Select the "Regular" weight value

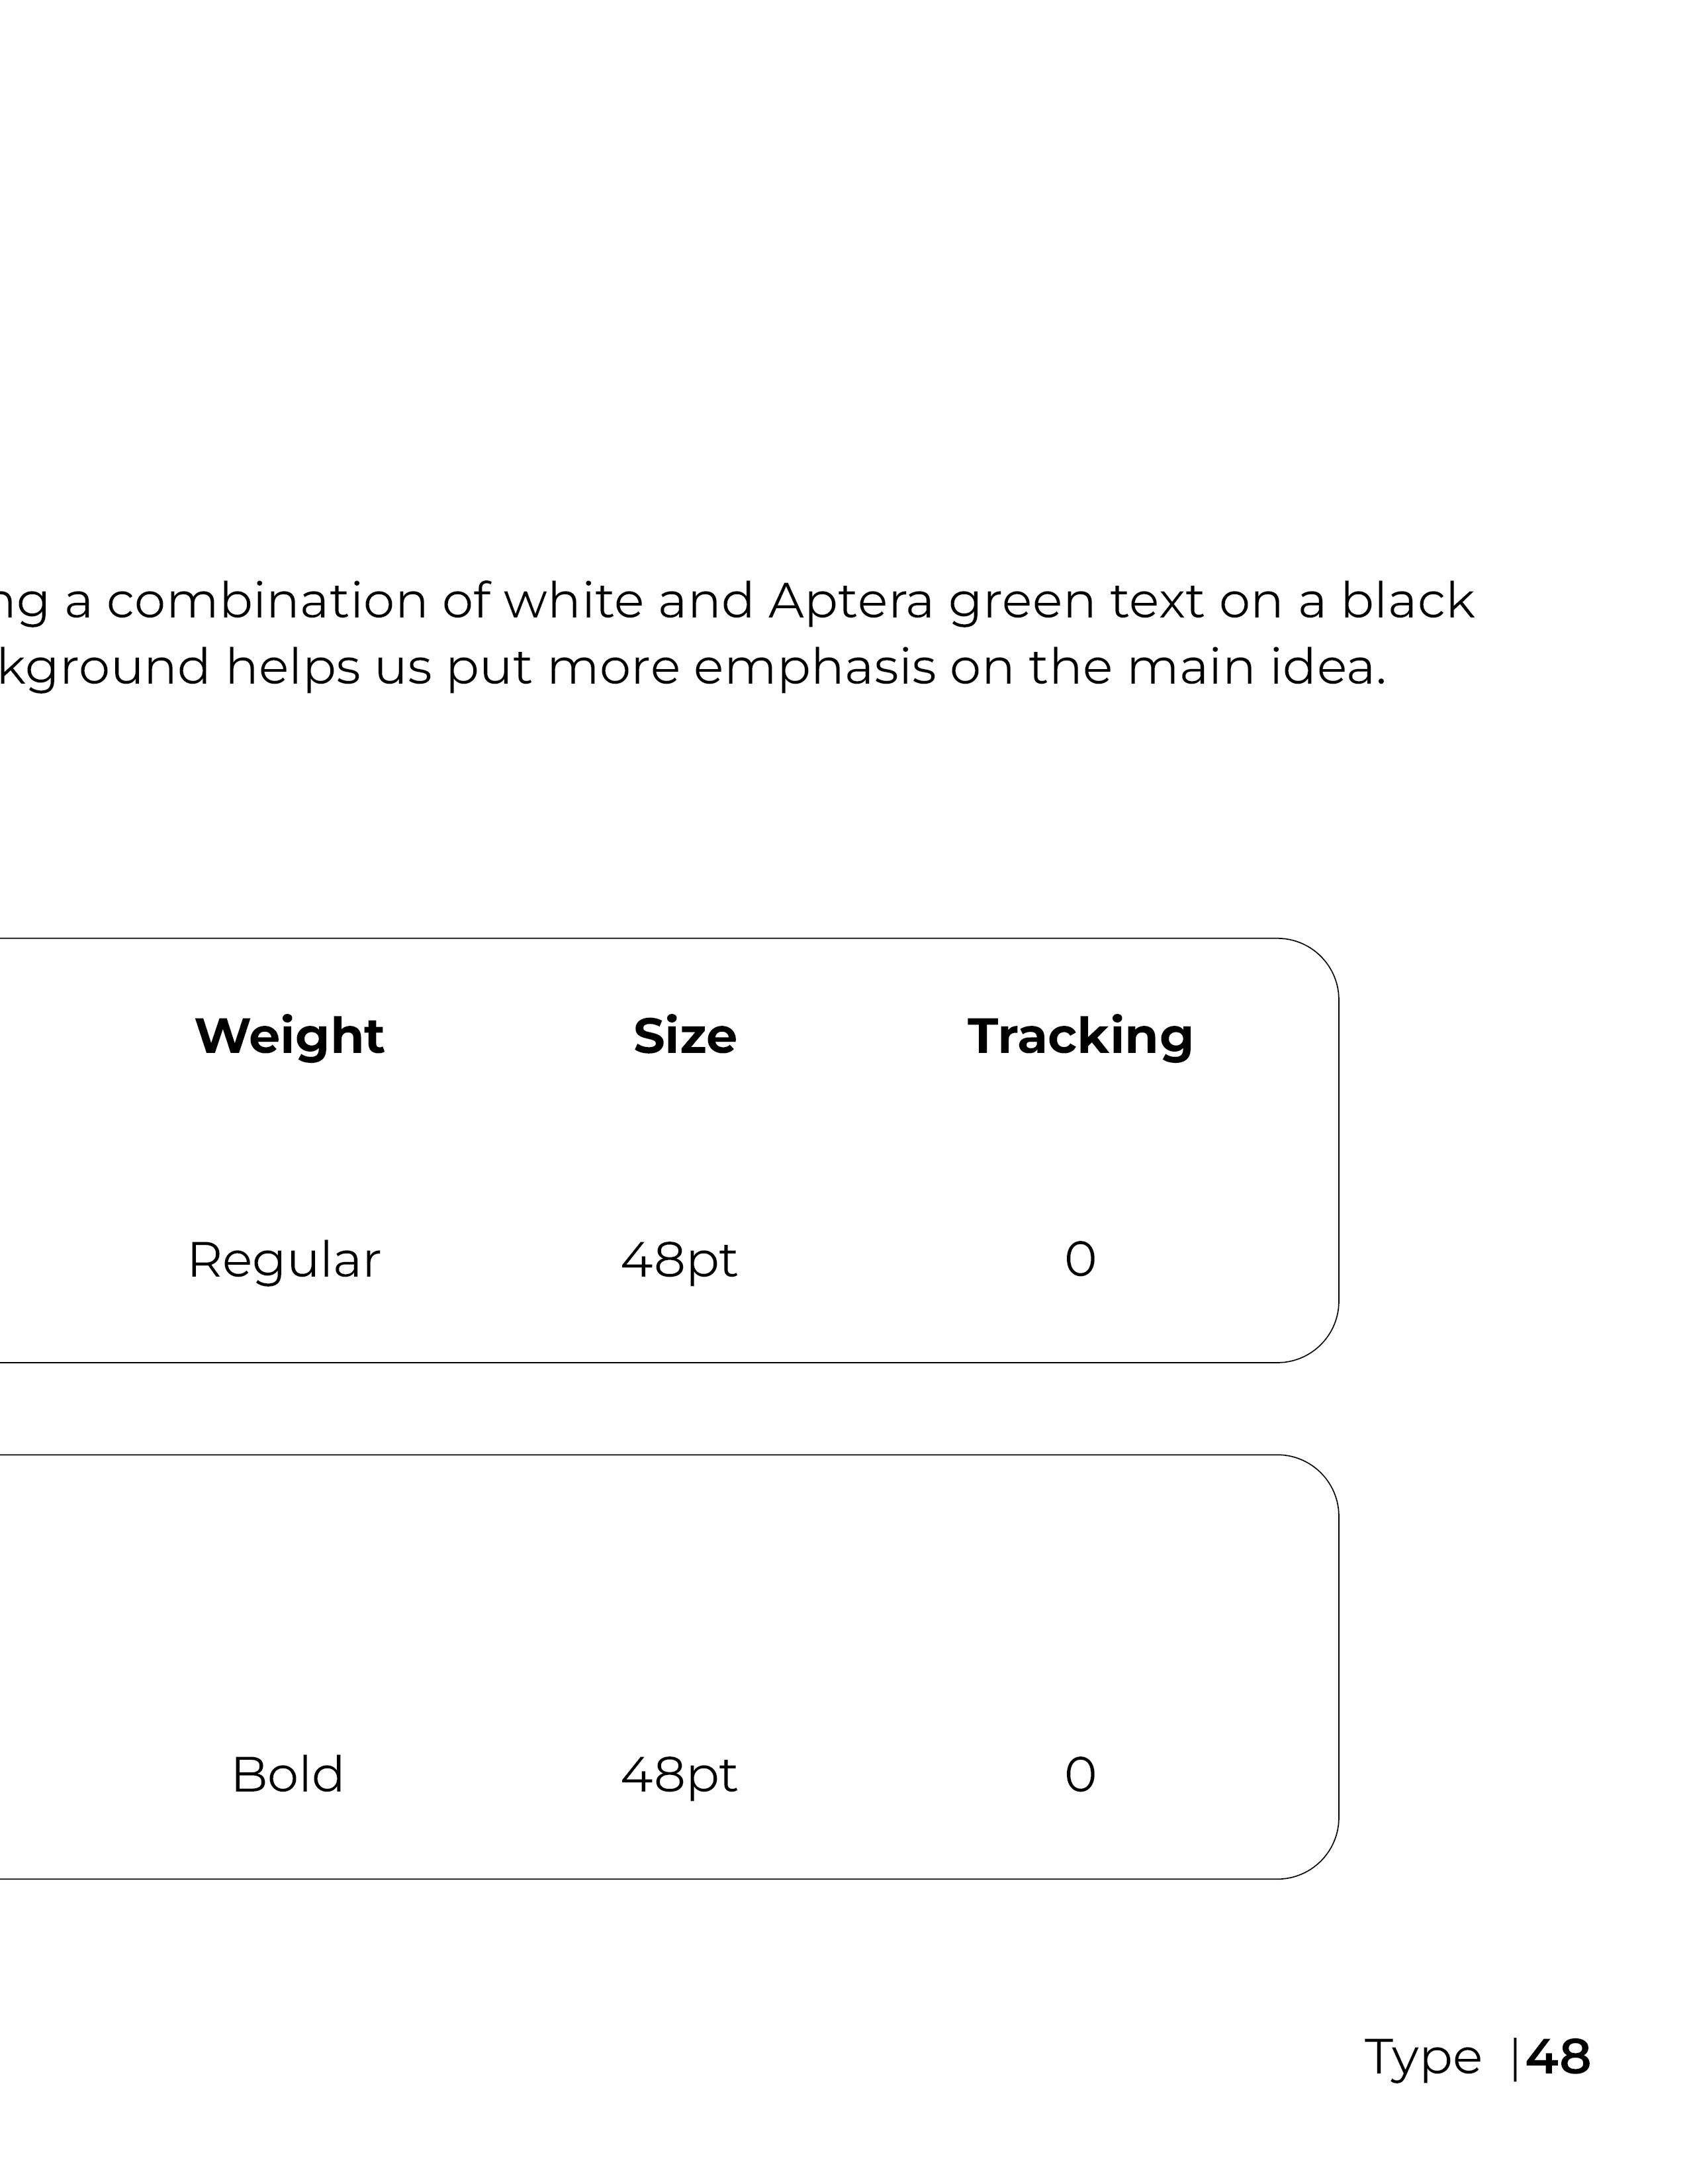pyautogui.click(x=284, y=1259)
